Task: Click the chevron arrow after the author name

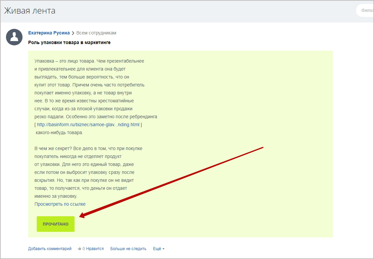Action: (73, 33)
